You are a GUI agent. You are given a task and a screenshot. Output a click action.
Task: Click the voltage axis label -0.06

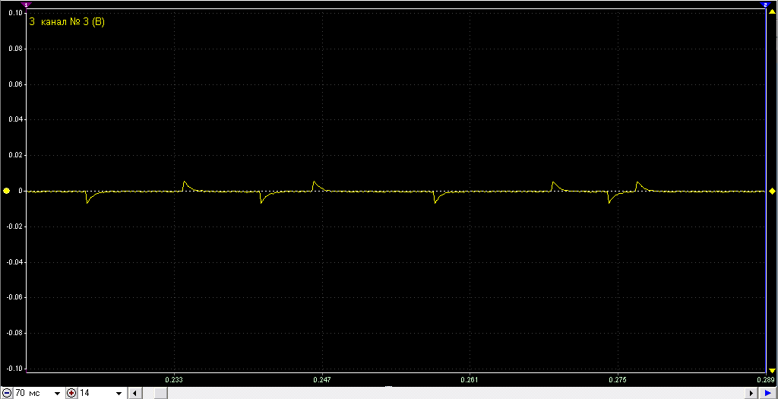14,297
